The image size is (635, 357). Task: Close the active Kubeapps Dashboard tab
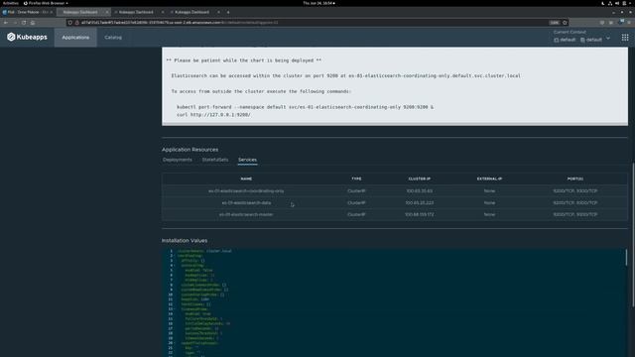coord(107,12)
